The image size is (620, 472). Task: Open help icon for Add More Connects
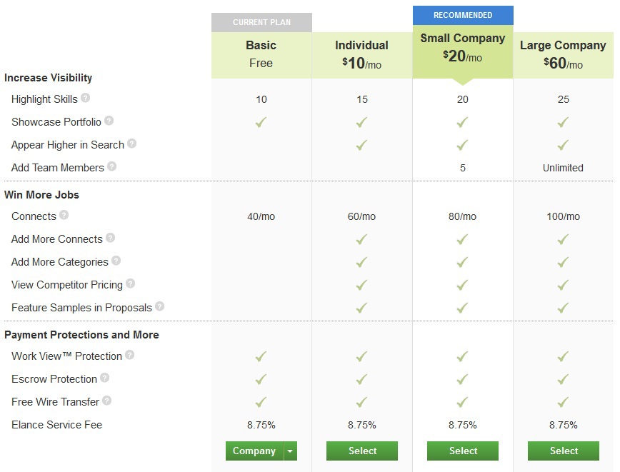pos(110,238)
